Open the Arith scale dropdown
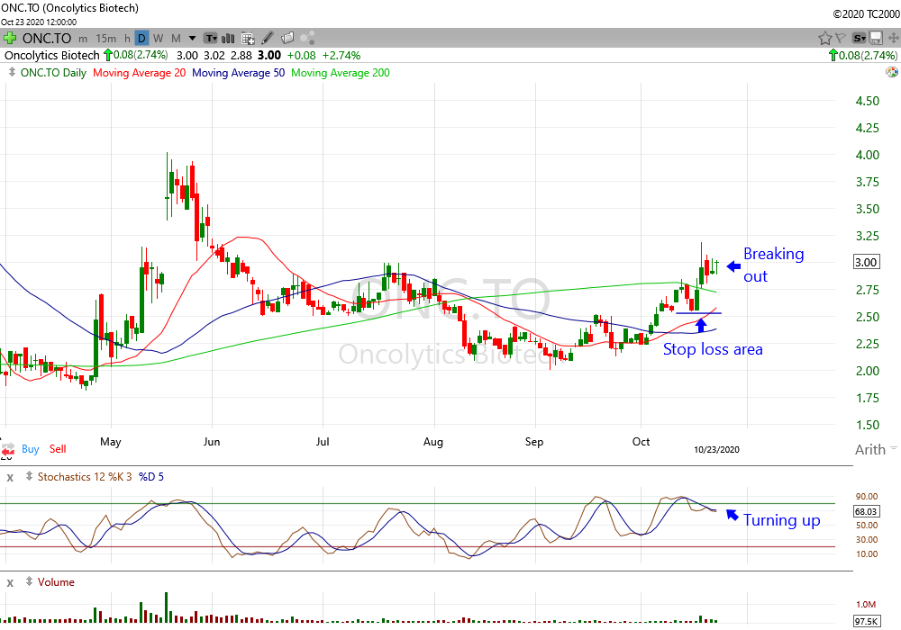The width and height of the screenshot is (901, 630). tap(875, 449)
